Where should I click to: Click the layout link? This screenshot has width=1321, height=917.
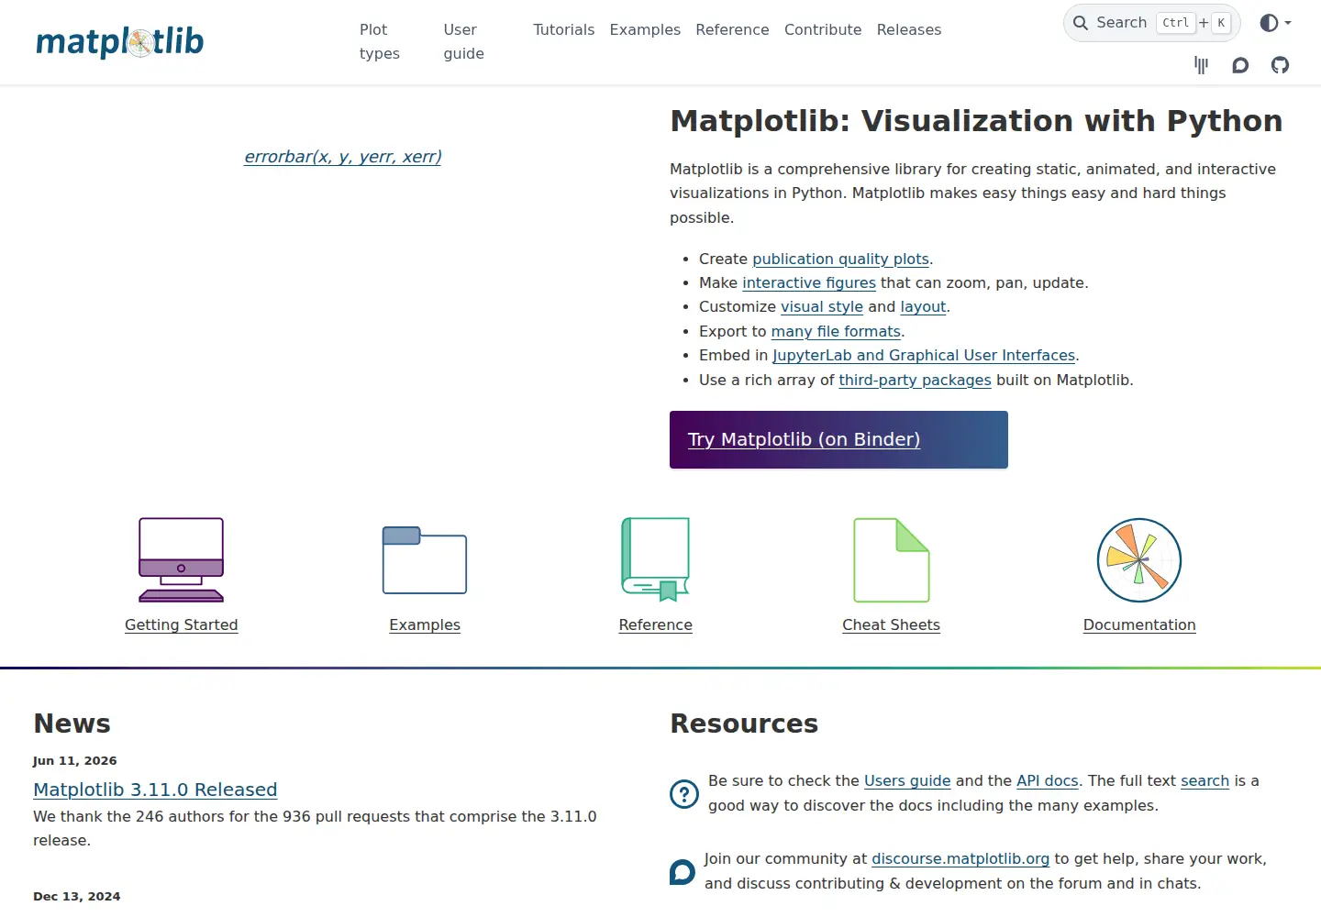pyautogui.click(x=923, y=307)
